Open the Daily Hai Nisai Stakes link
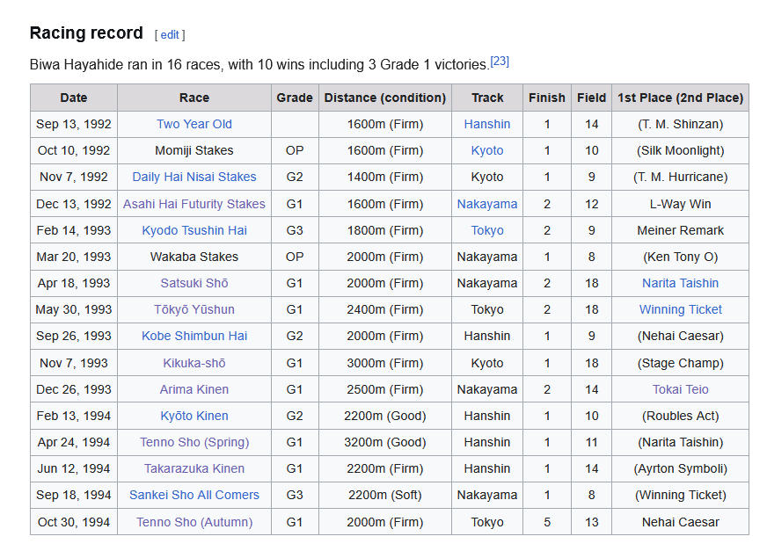 [194, 177]
